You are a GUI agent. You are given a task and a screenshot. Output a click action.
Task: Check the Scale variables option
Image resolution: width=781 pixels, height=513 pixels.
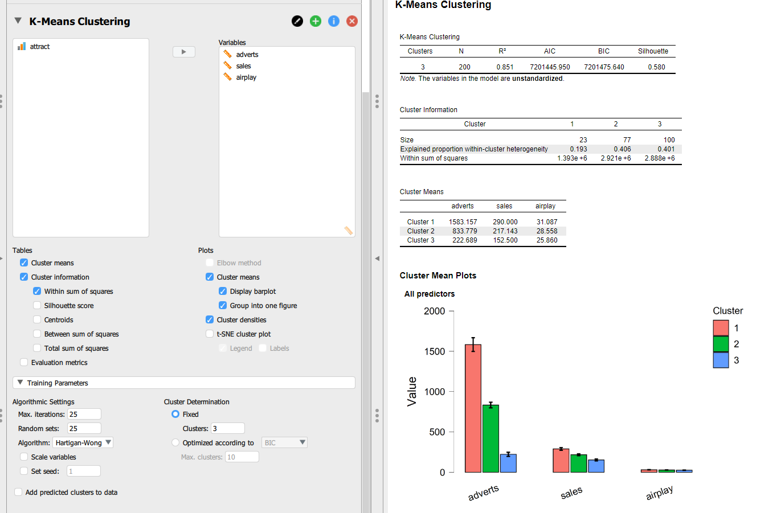point(23,457)
